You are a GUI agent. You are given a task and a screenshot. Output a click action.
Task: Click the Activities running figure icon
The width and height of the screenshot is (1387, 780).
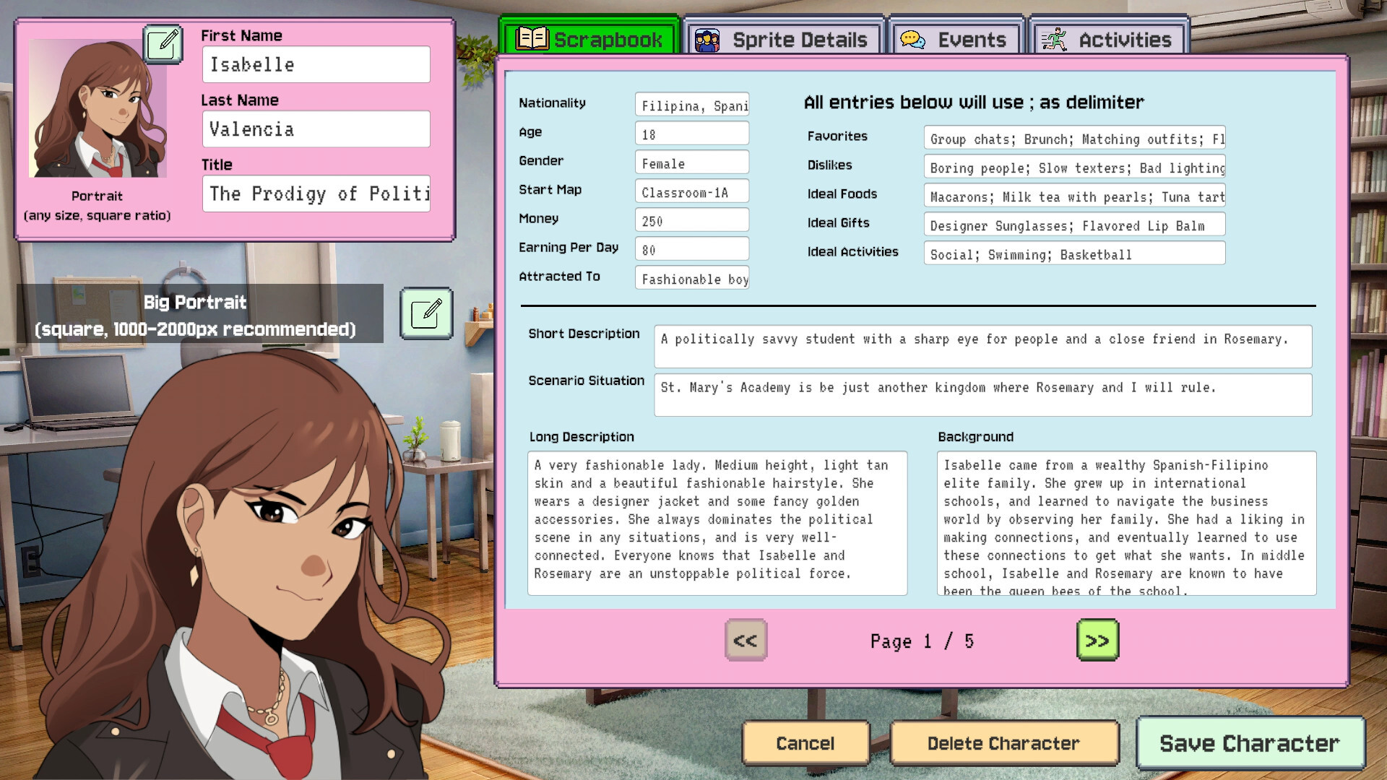1054,40
